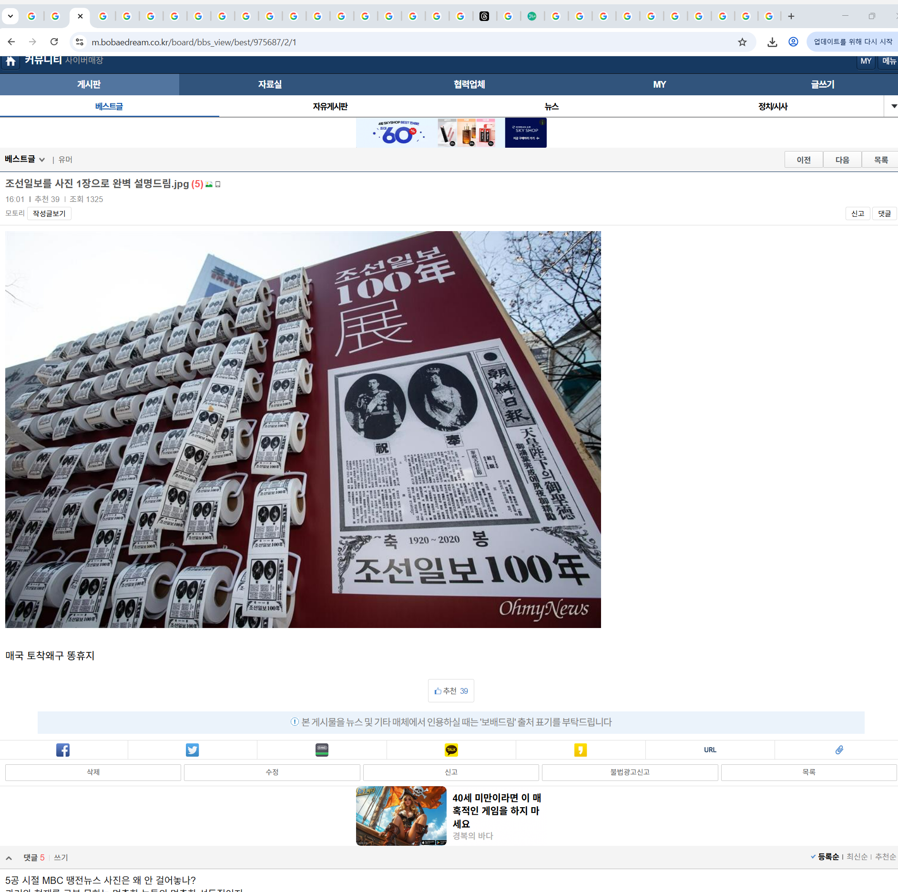Open the top-right 메뉴 button
Image resolution: width=898 pixels, height=892 pixels.
[888, 61]
